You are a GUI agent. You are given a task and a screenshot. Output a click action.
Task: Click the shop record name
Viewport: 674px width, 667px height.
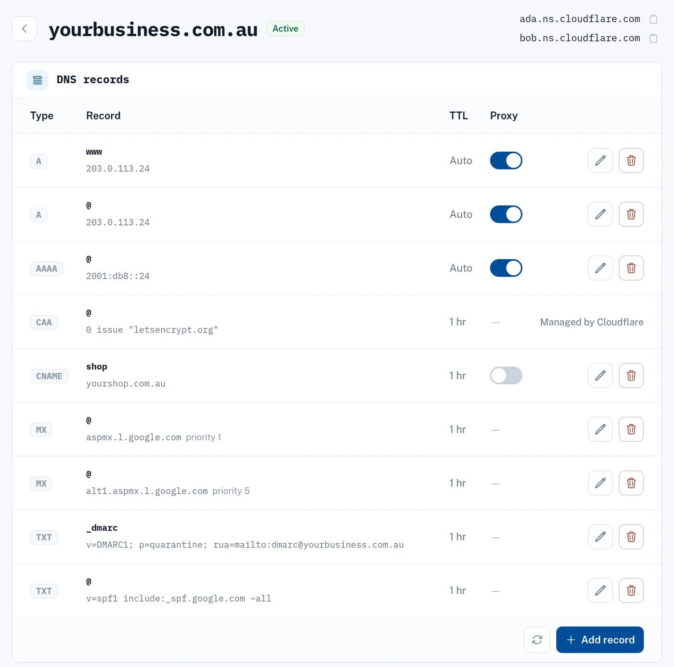[97, 366]
